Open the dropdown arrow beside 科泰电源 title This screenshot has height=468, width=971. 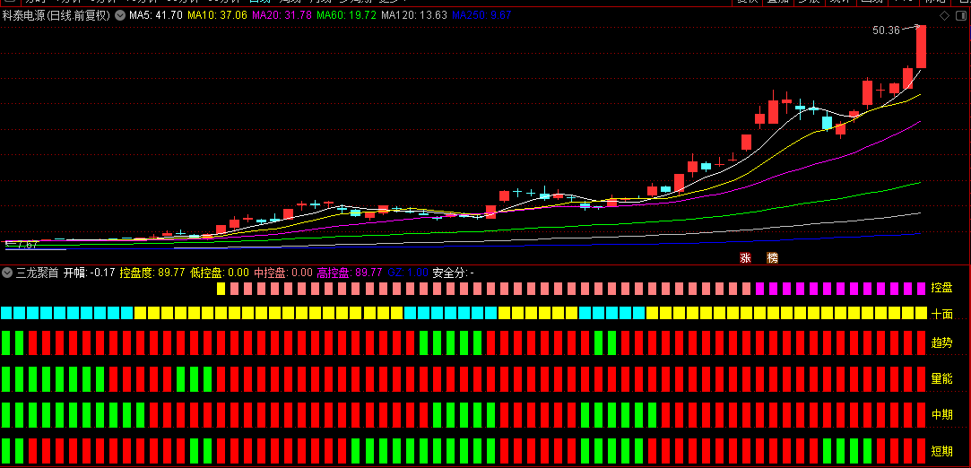click(121, 15)
